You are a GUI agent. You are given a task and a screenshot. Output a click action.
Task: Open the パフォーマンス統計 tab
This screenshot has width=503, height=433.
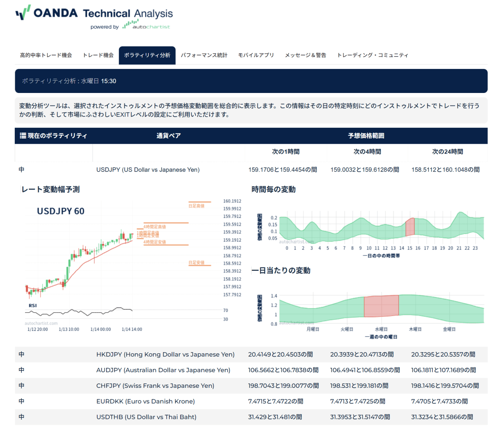coord(204,55)
